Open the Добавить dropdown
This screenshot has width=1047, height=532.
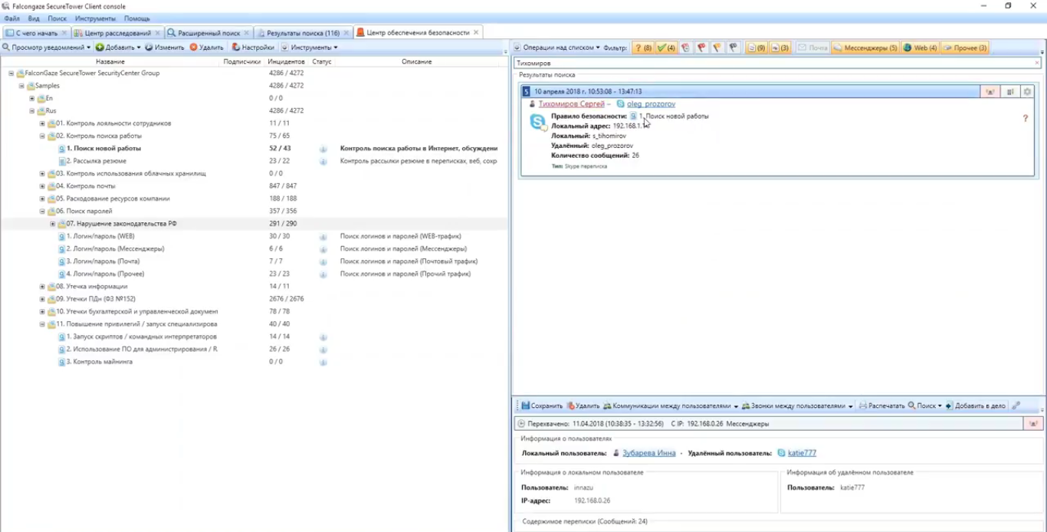[118, 48]
